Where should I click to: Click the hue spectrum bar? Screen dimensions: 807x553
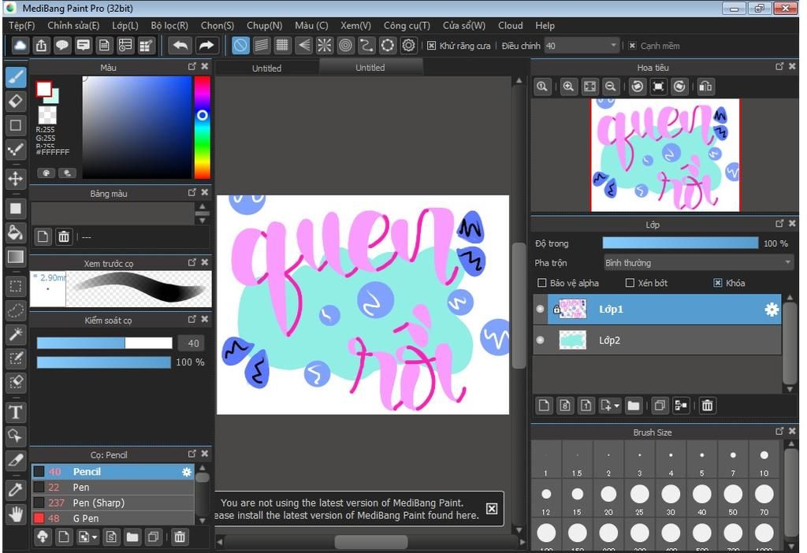pyautogui.click(x=202, y=128)
